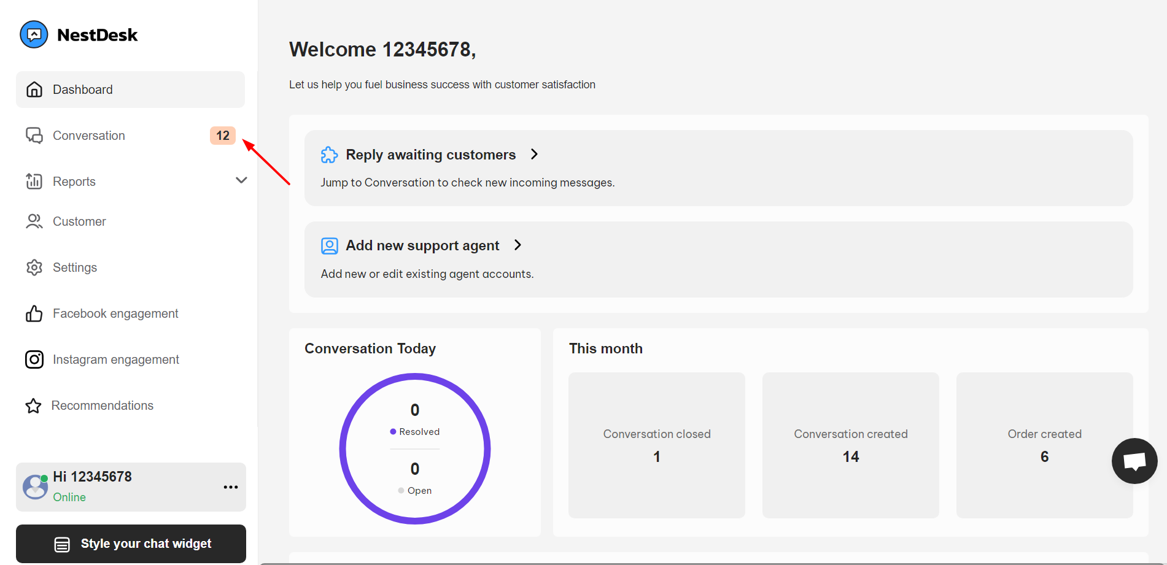
Task: Open the Recommendations page
Action: (130, 405)
